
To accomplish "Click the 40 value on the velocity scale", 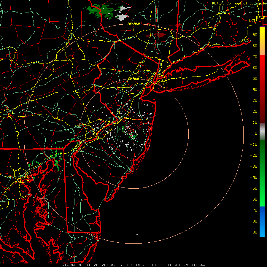I will pyautogui.click(x=255, y=89).
